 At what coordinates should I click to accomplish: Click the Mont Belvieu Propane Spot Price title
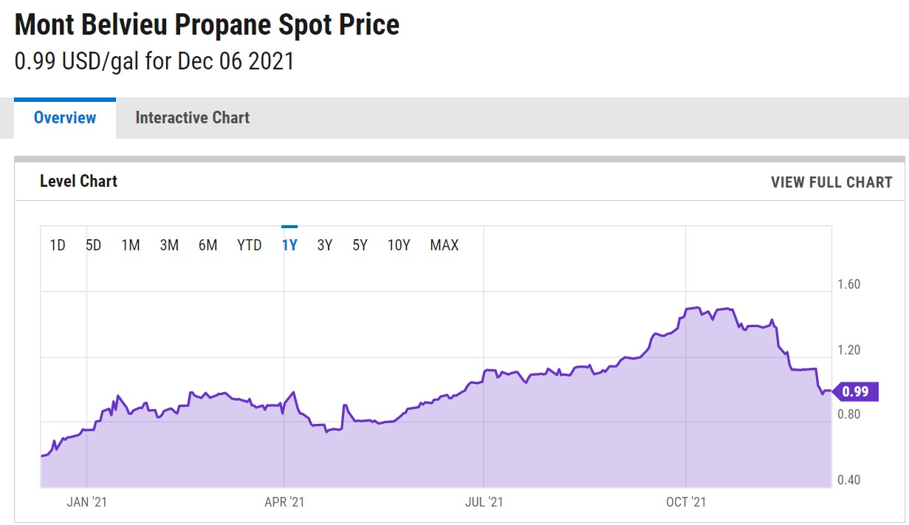pos(207,25)
